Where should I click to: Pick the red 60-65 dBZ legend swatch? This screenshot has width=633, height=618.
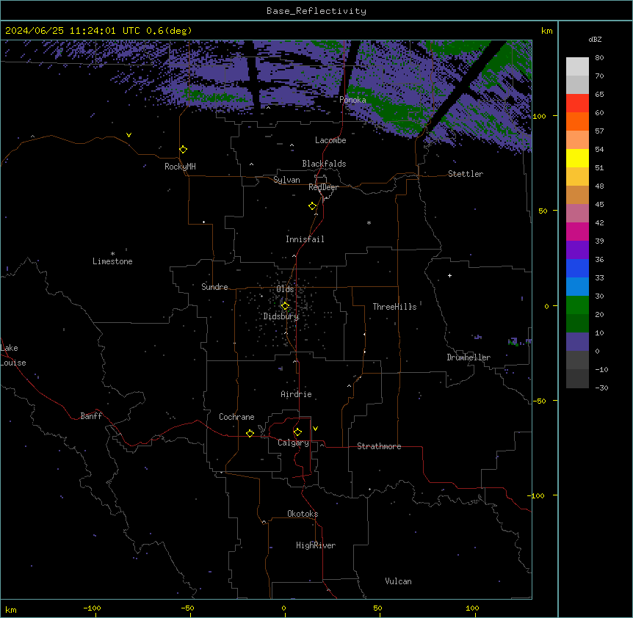point(577,103)
